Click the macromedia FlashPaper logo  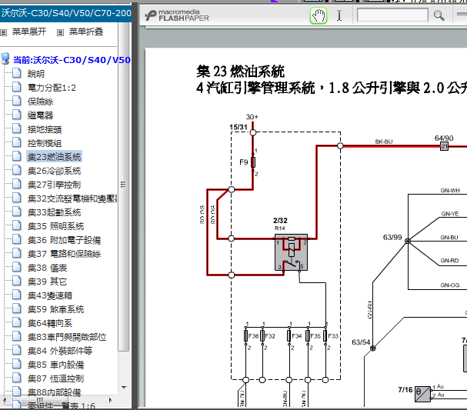tap(177, 15)
